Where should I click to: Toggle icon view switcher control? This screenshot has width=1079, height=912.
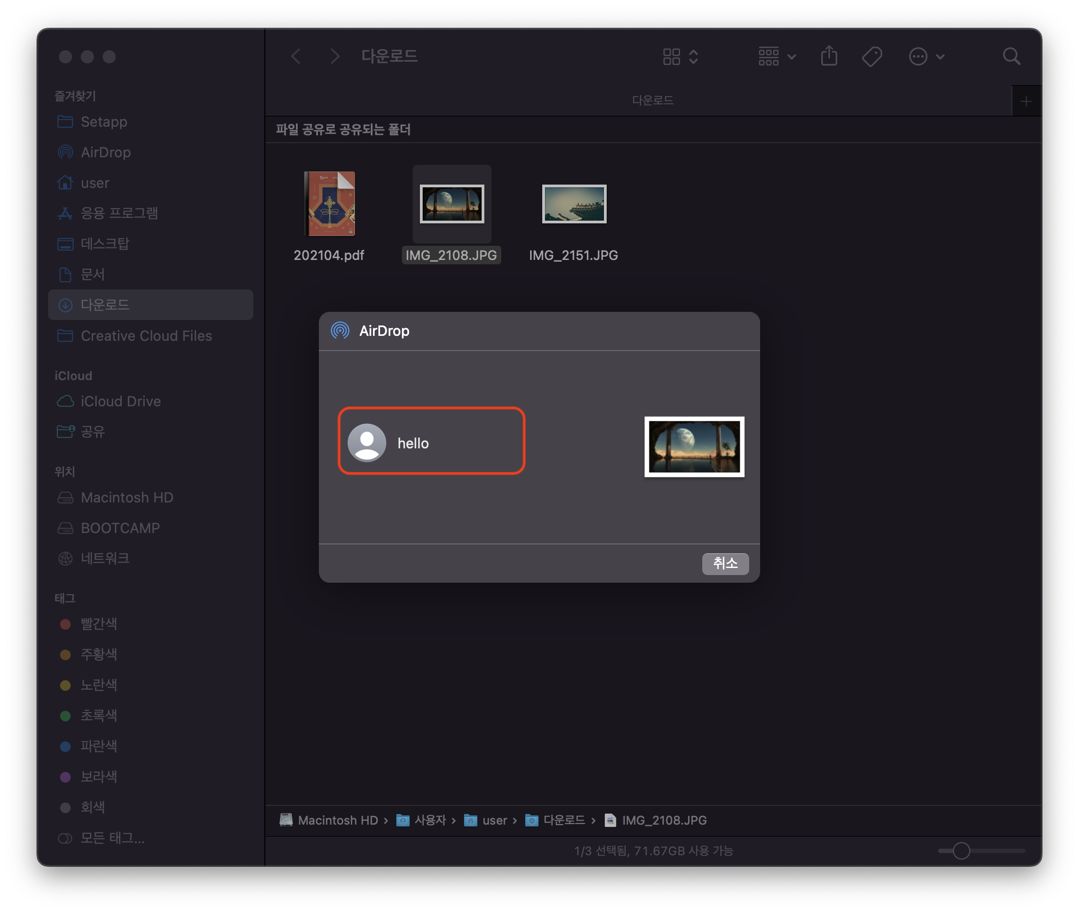click(680, 56)
